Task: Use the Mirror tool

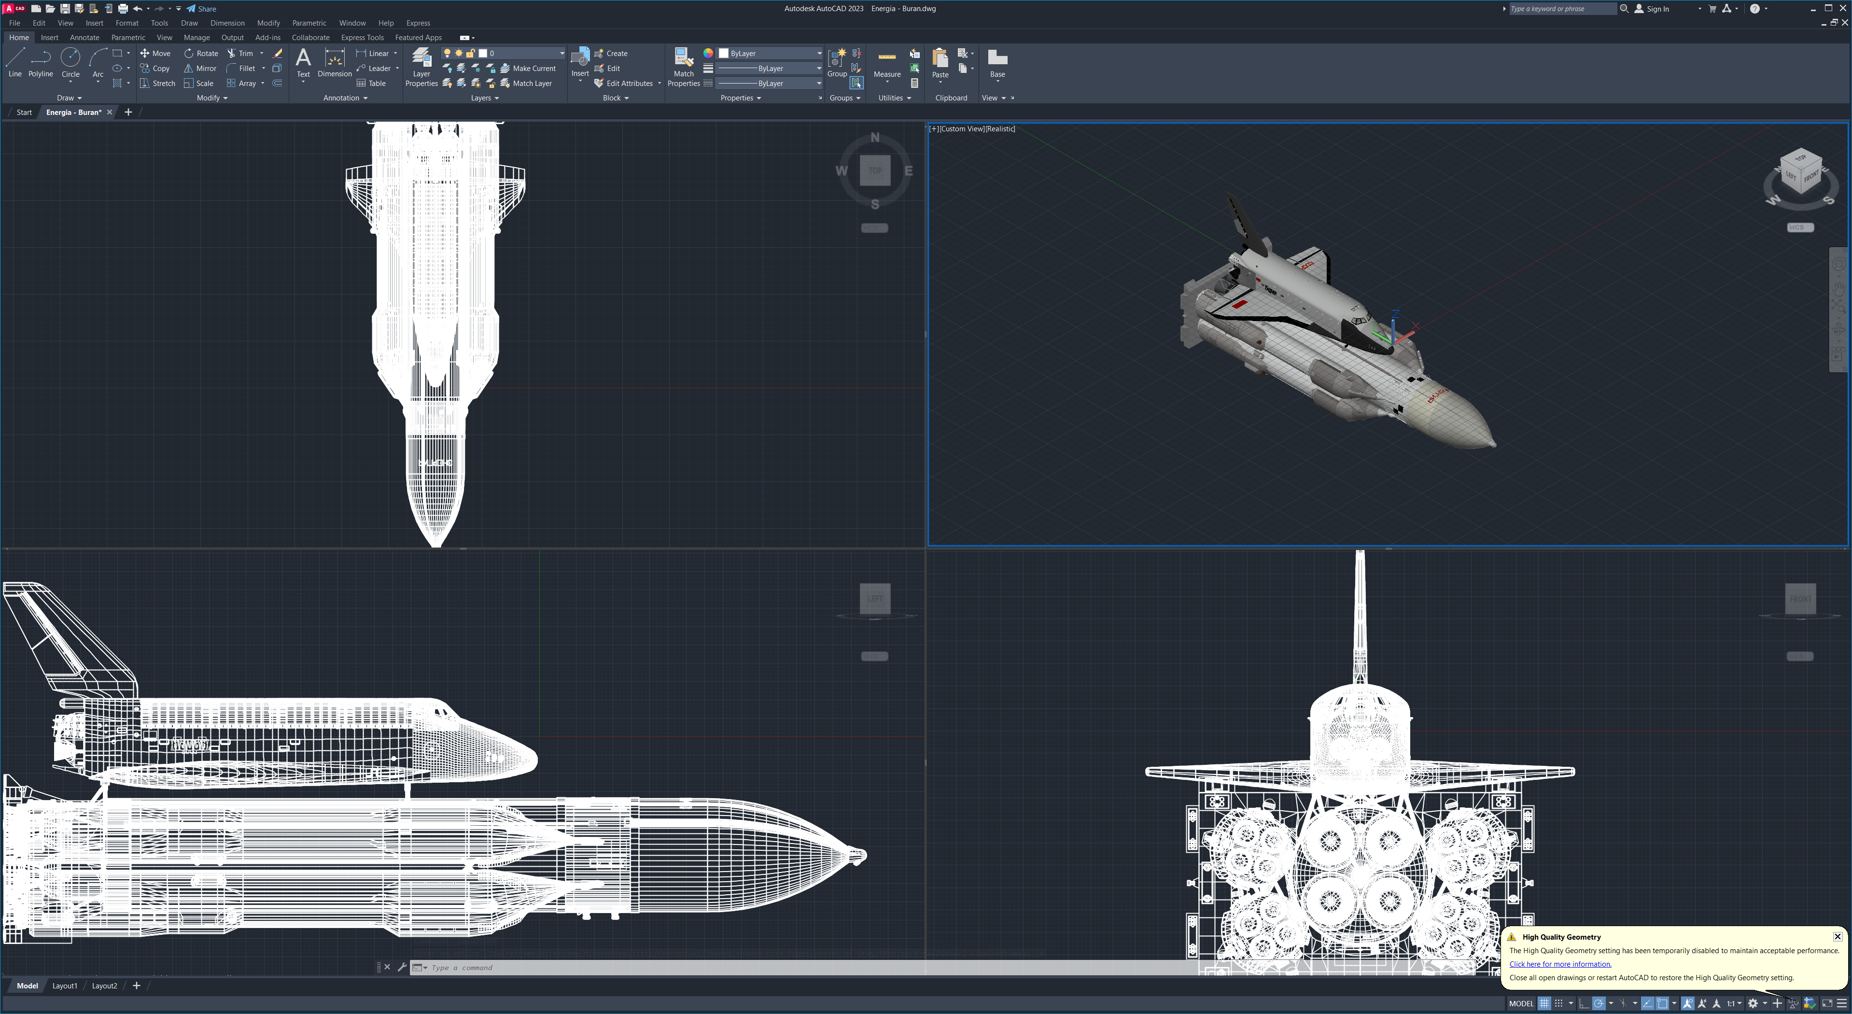Action: tap(200, 68)
